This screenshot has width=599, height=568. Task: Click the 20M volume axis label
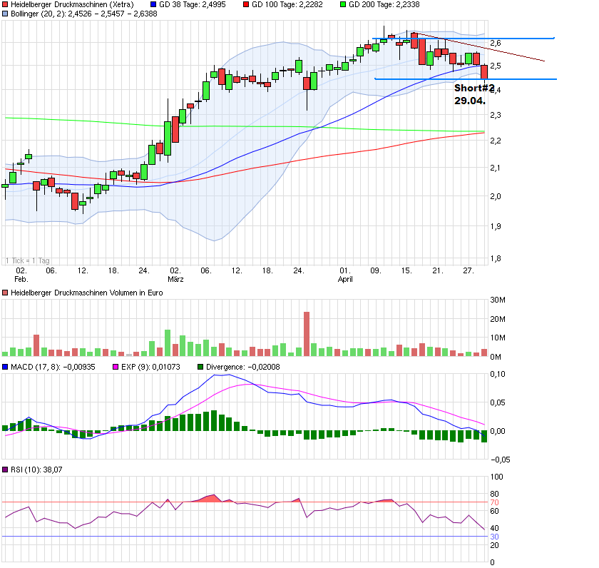pos(498,319)
